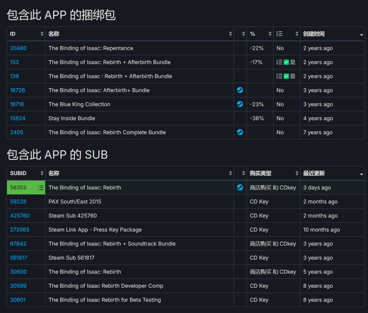368x313 pixels.
Task: Click 'Steam Link App - Press Key Package'
Action: coord(95,230)
